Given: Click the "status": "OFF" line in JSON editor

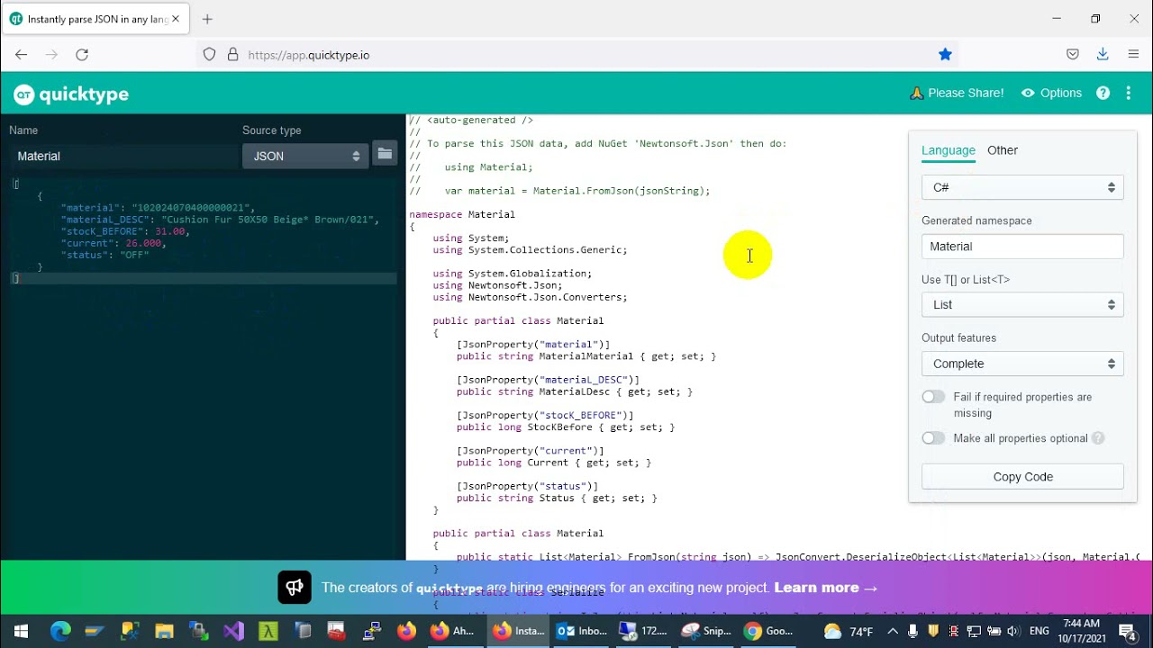Looking at the screenshot, I should click(x=104, y=255).
